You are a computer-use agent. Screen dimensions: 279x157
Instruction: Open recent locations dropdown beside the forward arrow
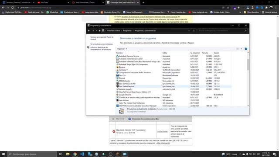click(x=97, y=31)
